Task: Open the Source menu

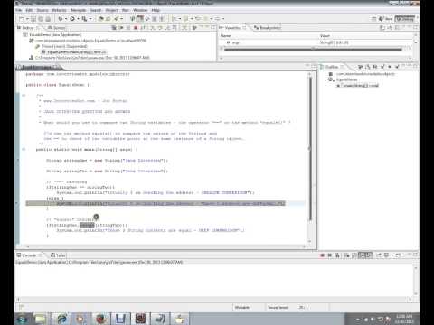Action: (42, 10)
